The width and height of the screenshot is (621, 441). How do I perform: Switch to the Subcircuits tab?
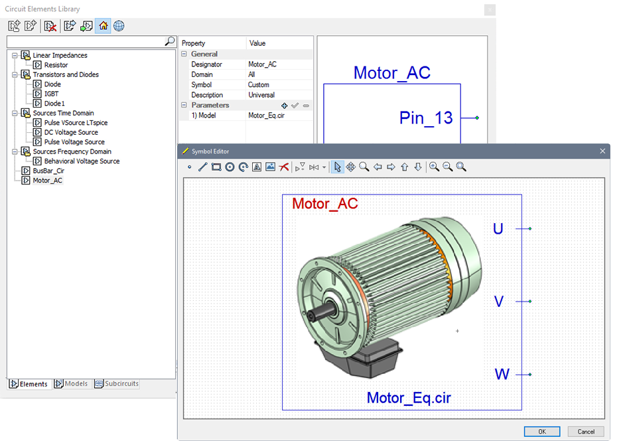[x=117, y=384]
